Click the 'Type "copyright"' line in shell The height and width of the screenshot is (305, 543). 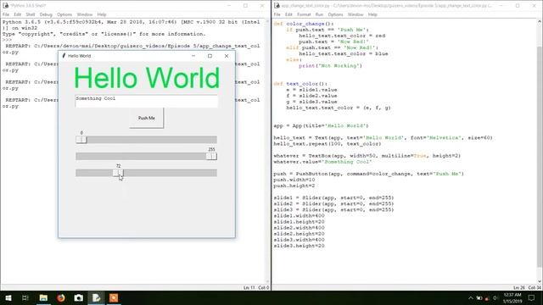(x=104, y=34)
